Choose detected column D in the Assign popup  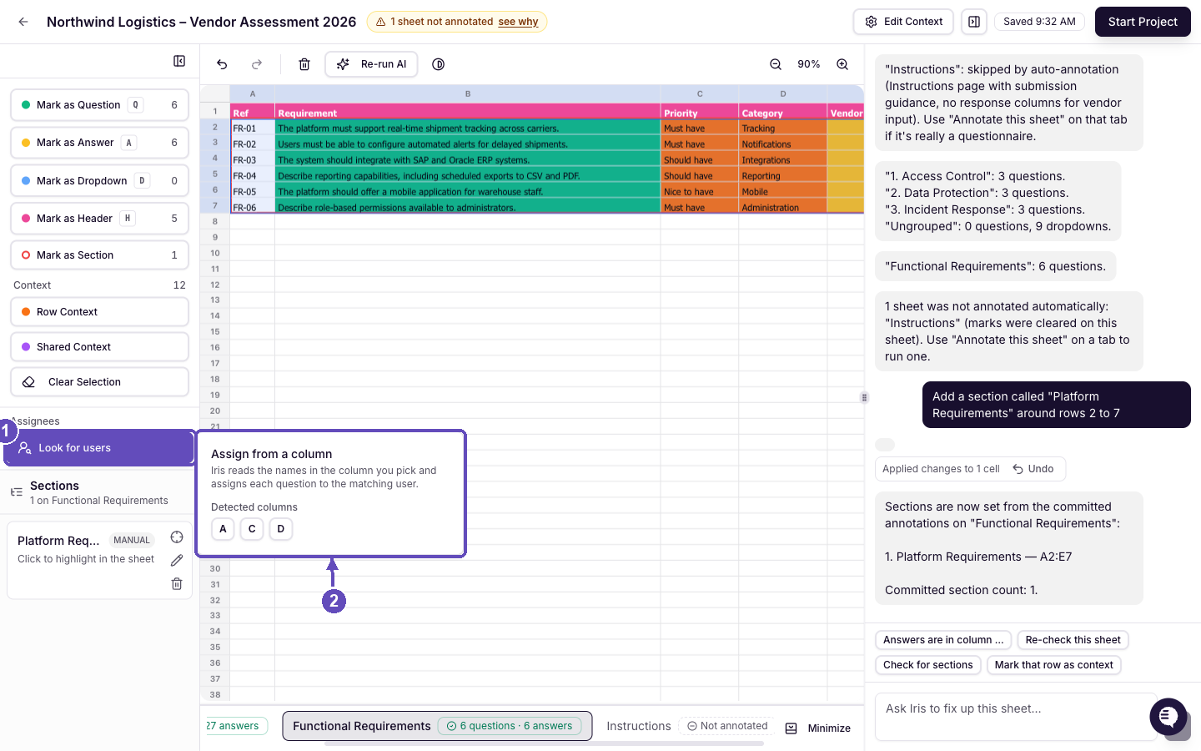point(281,529)
